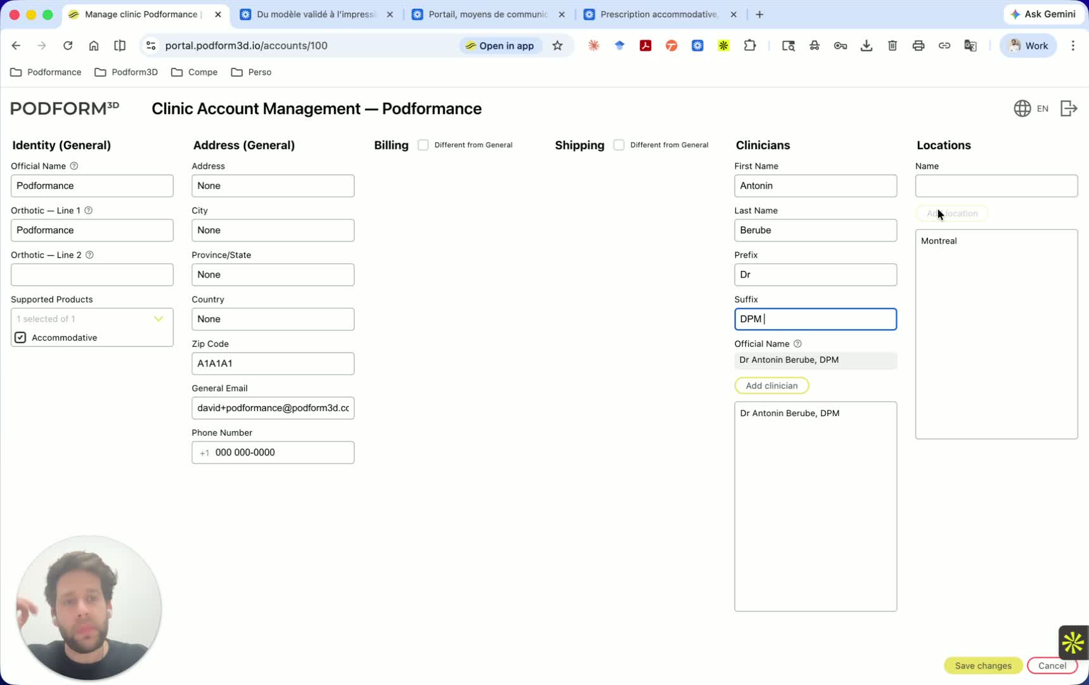
Task: Open the browser three-dot menu
Action: 1073,46
